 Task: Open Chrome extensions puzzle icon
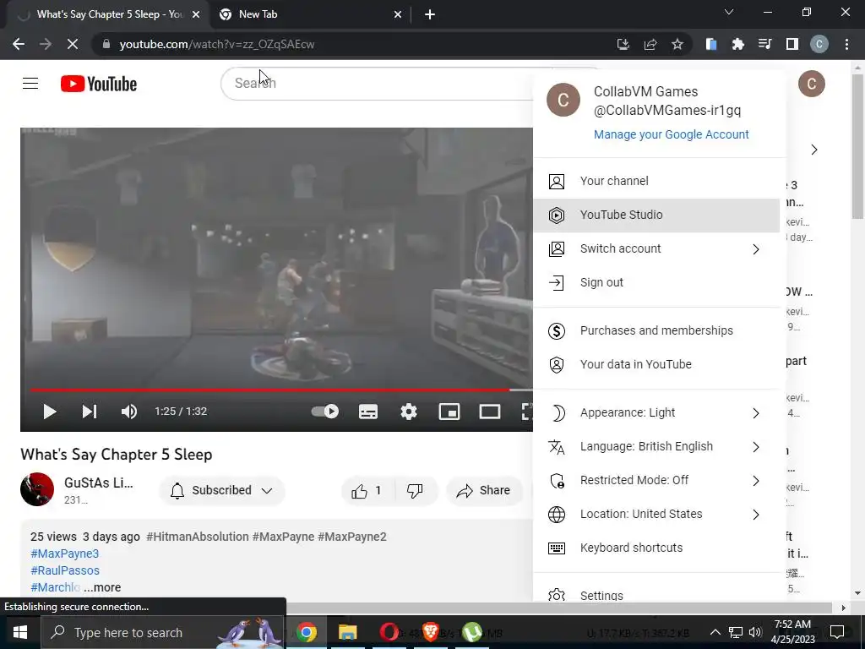(738, 44)
